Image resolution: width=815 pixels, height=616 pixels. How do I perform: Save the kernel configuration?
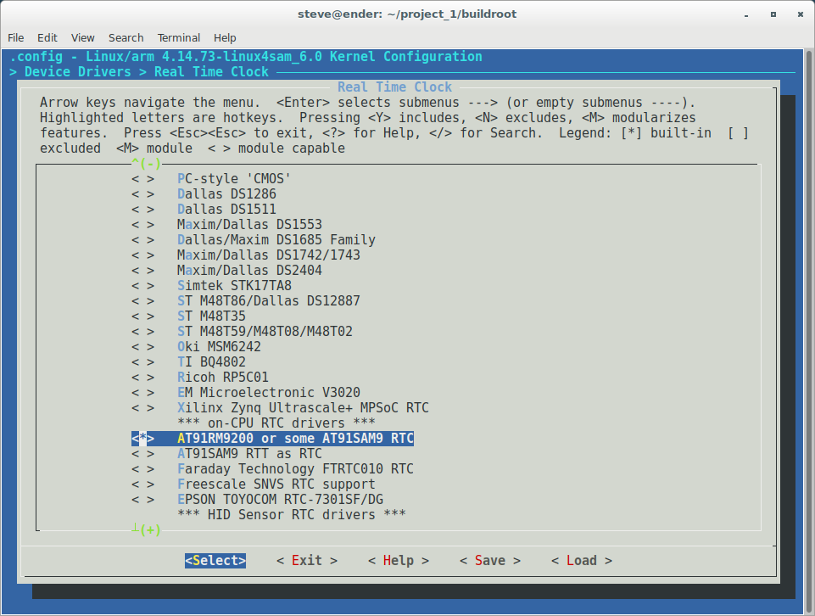click(x=488, y=560)
